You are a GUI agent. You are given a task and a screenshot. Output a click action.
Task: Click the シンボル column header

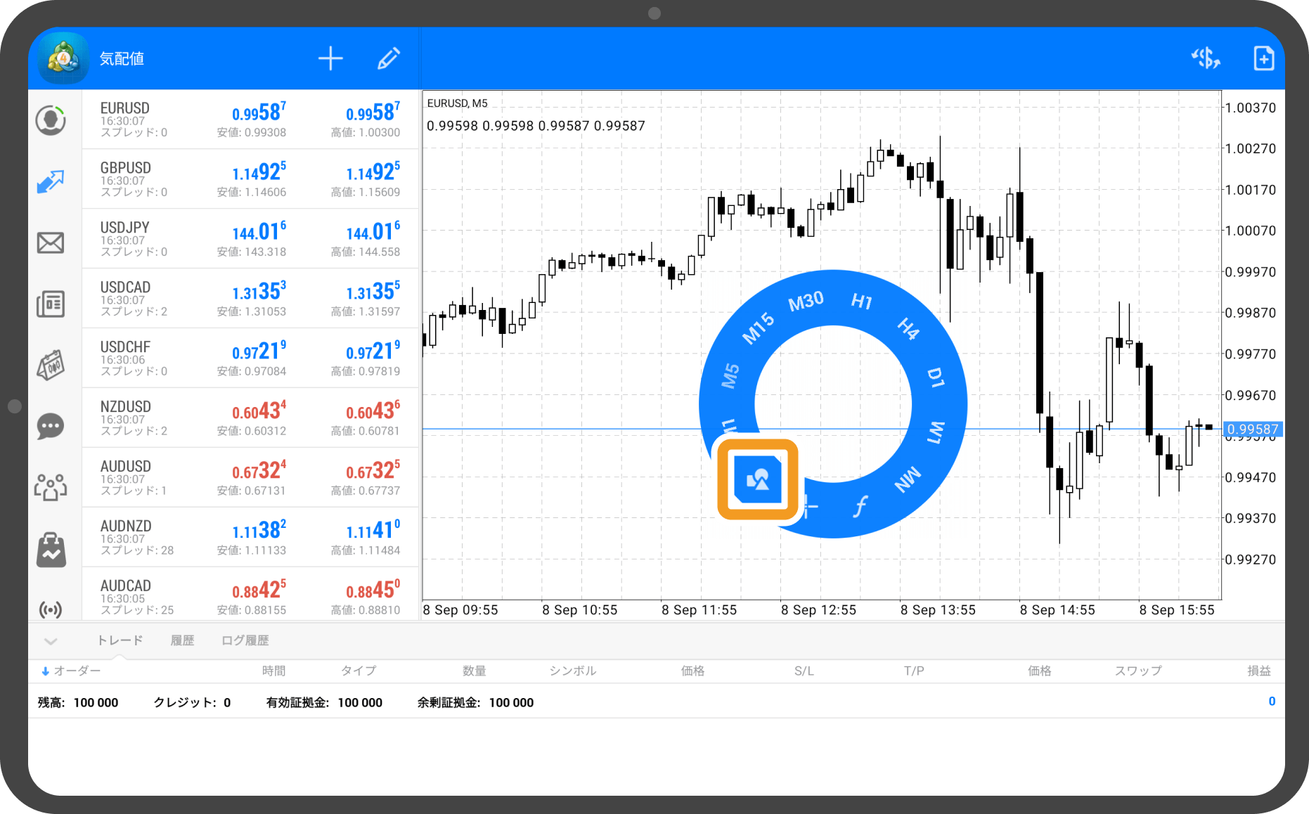point(573,671)
